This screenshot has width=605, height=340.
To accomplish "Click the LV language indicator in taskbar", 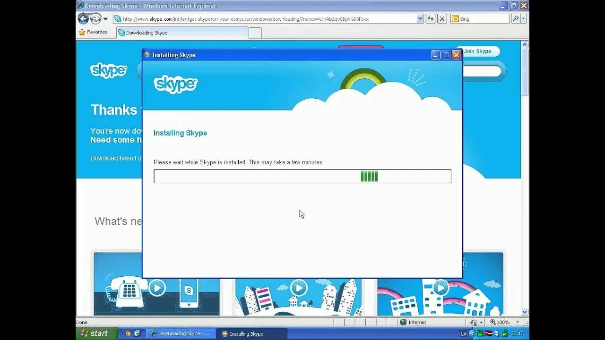I will (x=463, y=334).
